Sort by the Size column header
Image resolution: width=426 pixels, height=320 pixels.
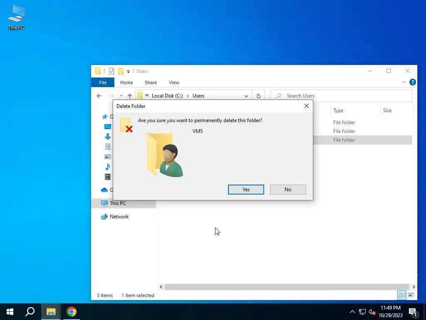[x=387, y=110]
